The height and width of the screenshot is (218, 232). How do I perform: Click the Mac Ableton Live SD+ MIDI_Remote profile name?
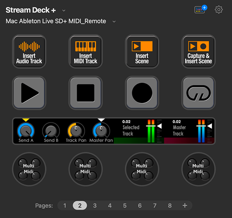click(56, 21)
